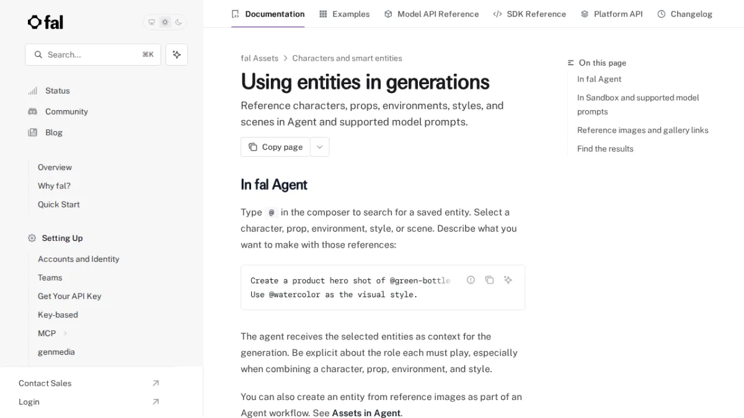Open Key-based page
This screenshot has width=744, height=418.
tap(58, 315)
